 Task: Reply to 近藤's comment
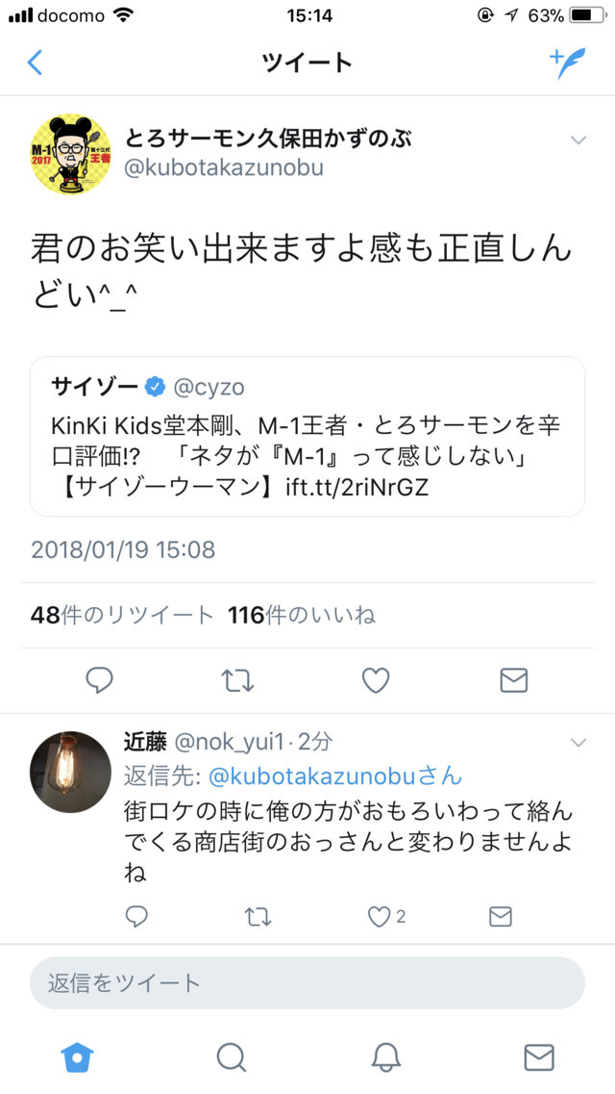pyautogui.click(x=136, y=917)
